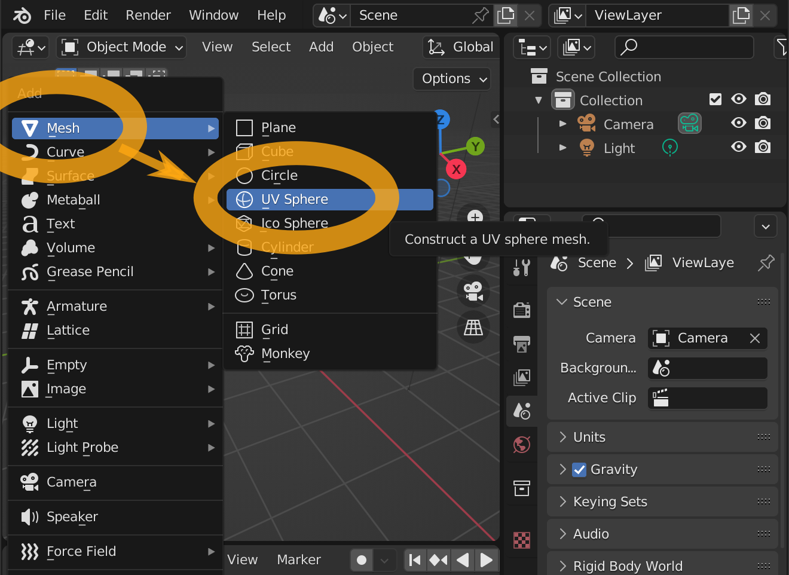Screen dimensions: 789x575
Task: Select Circle mesh option
Action: [330, 176]
